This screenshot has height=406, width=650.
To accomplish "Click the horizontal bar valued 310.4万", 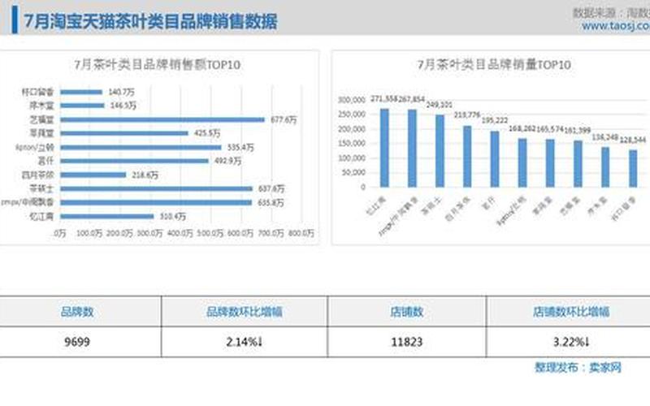I will coord(107,216).
